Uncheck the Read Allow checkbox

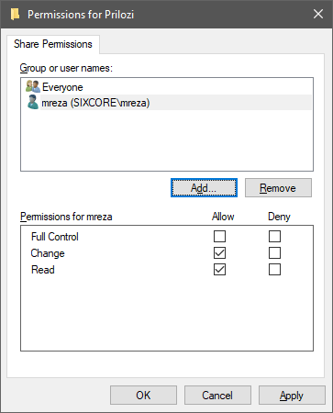[x=219, y=270]
